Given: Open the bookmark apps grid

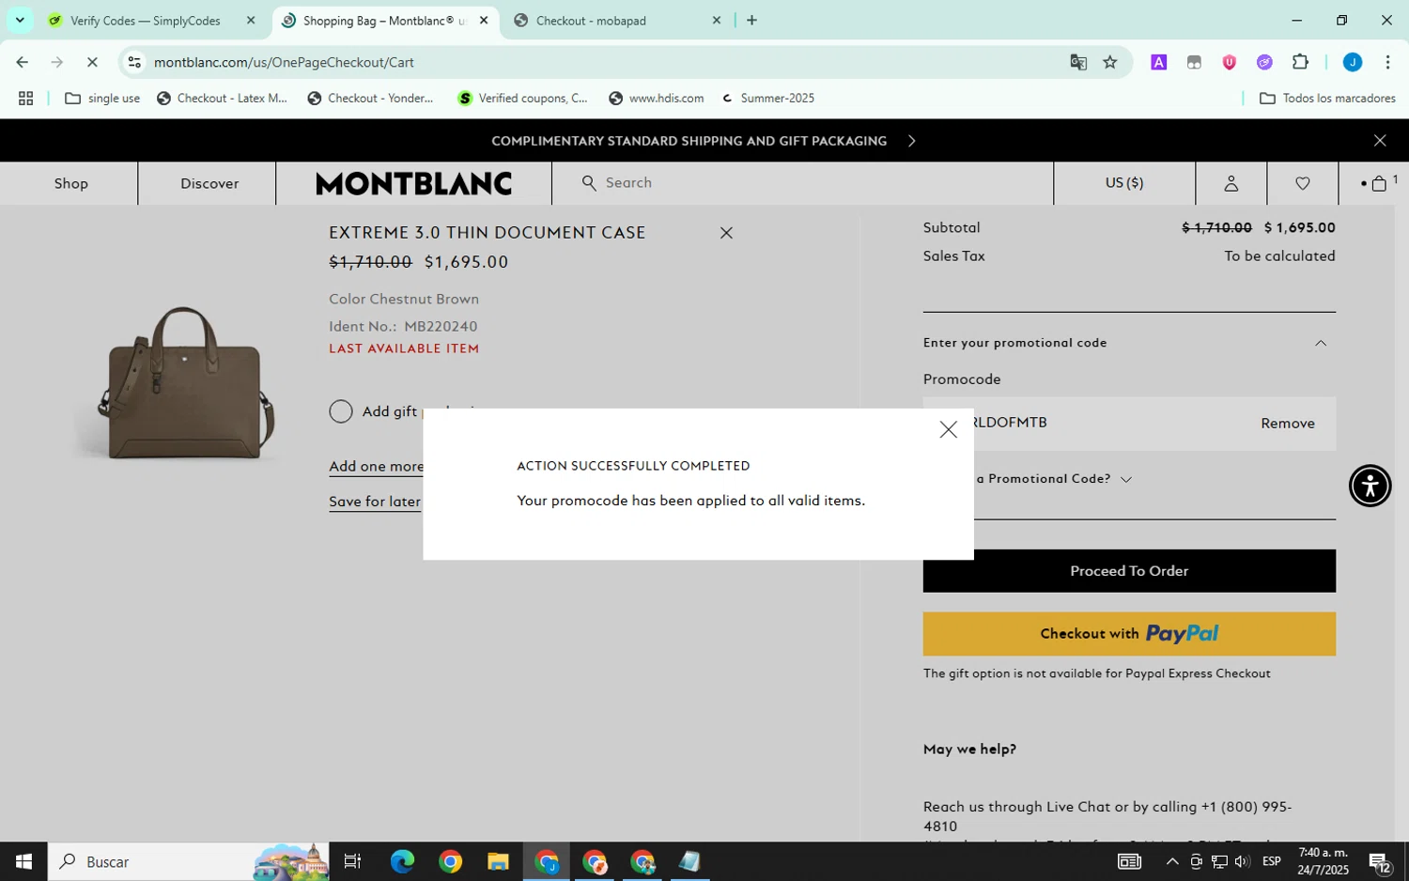Looking at the screenshot, I should point(25,98).
